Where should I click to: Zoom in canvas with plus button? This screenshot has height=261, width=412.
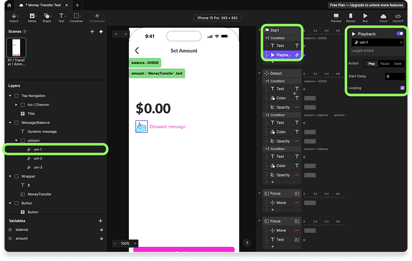tap(135, 243)
